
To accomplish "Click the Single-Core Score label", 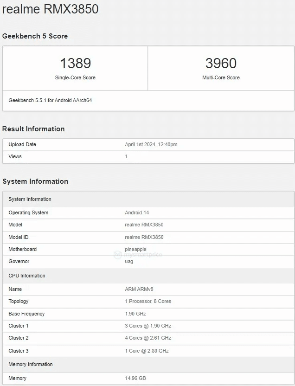I will (x=75, y=77).
